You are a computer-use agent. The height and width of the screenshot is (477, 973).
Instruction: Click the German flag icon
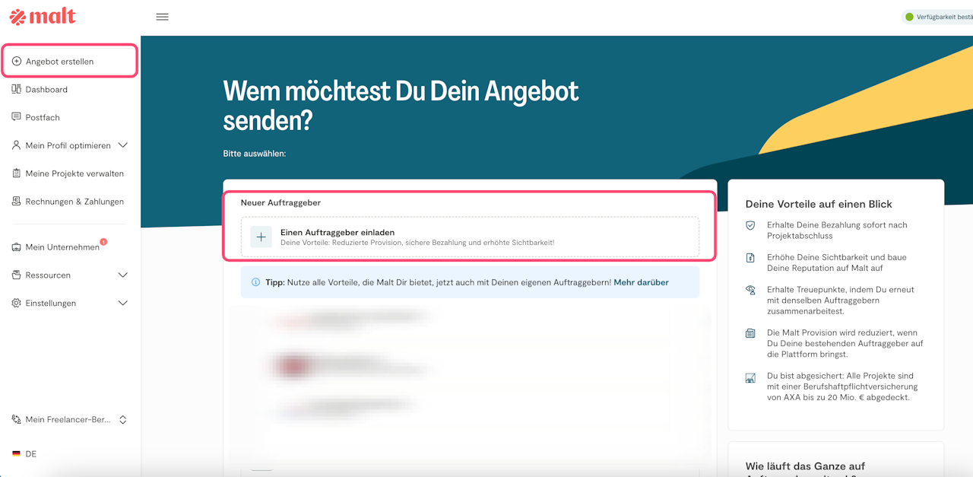(16, 453)
